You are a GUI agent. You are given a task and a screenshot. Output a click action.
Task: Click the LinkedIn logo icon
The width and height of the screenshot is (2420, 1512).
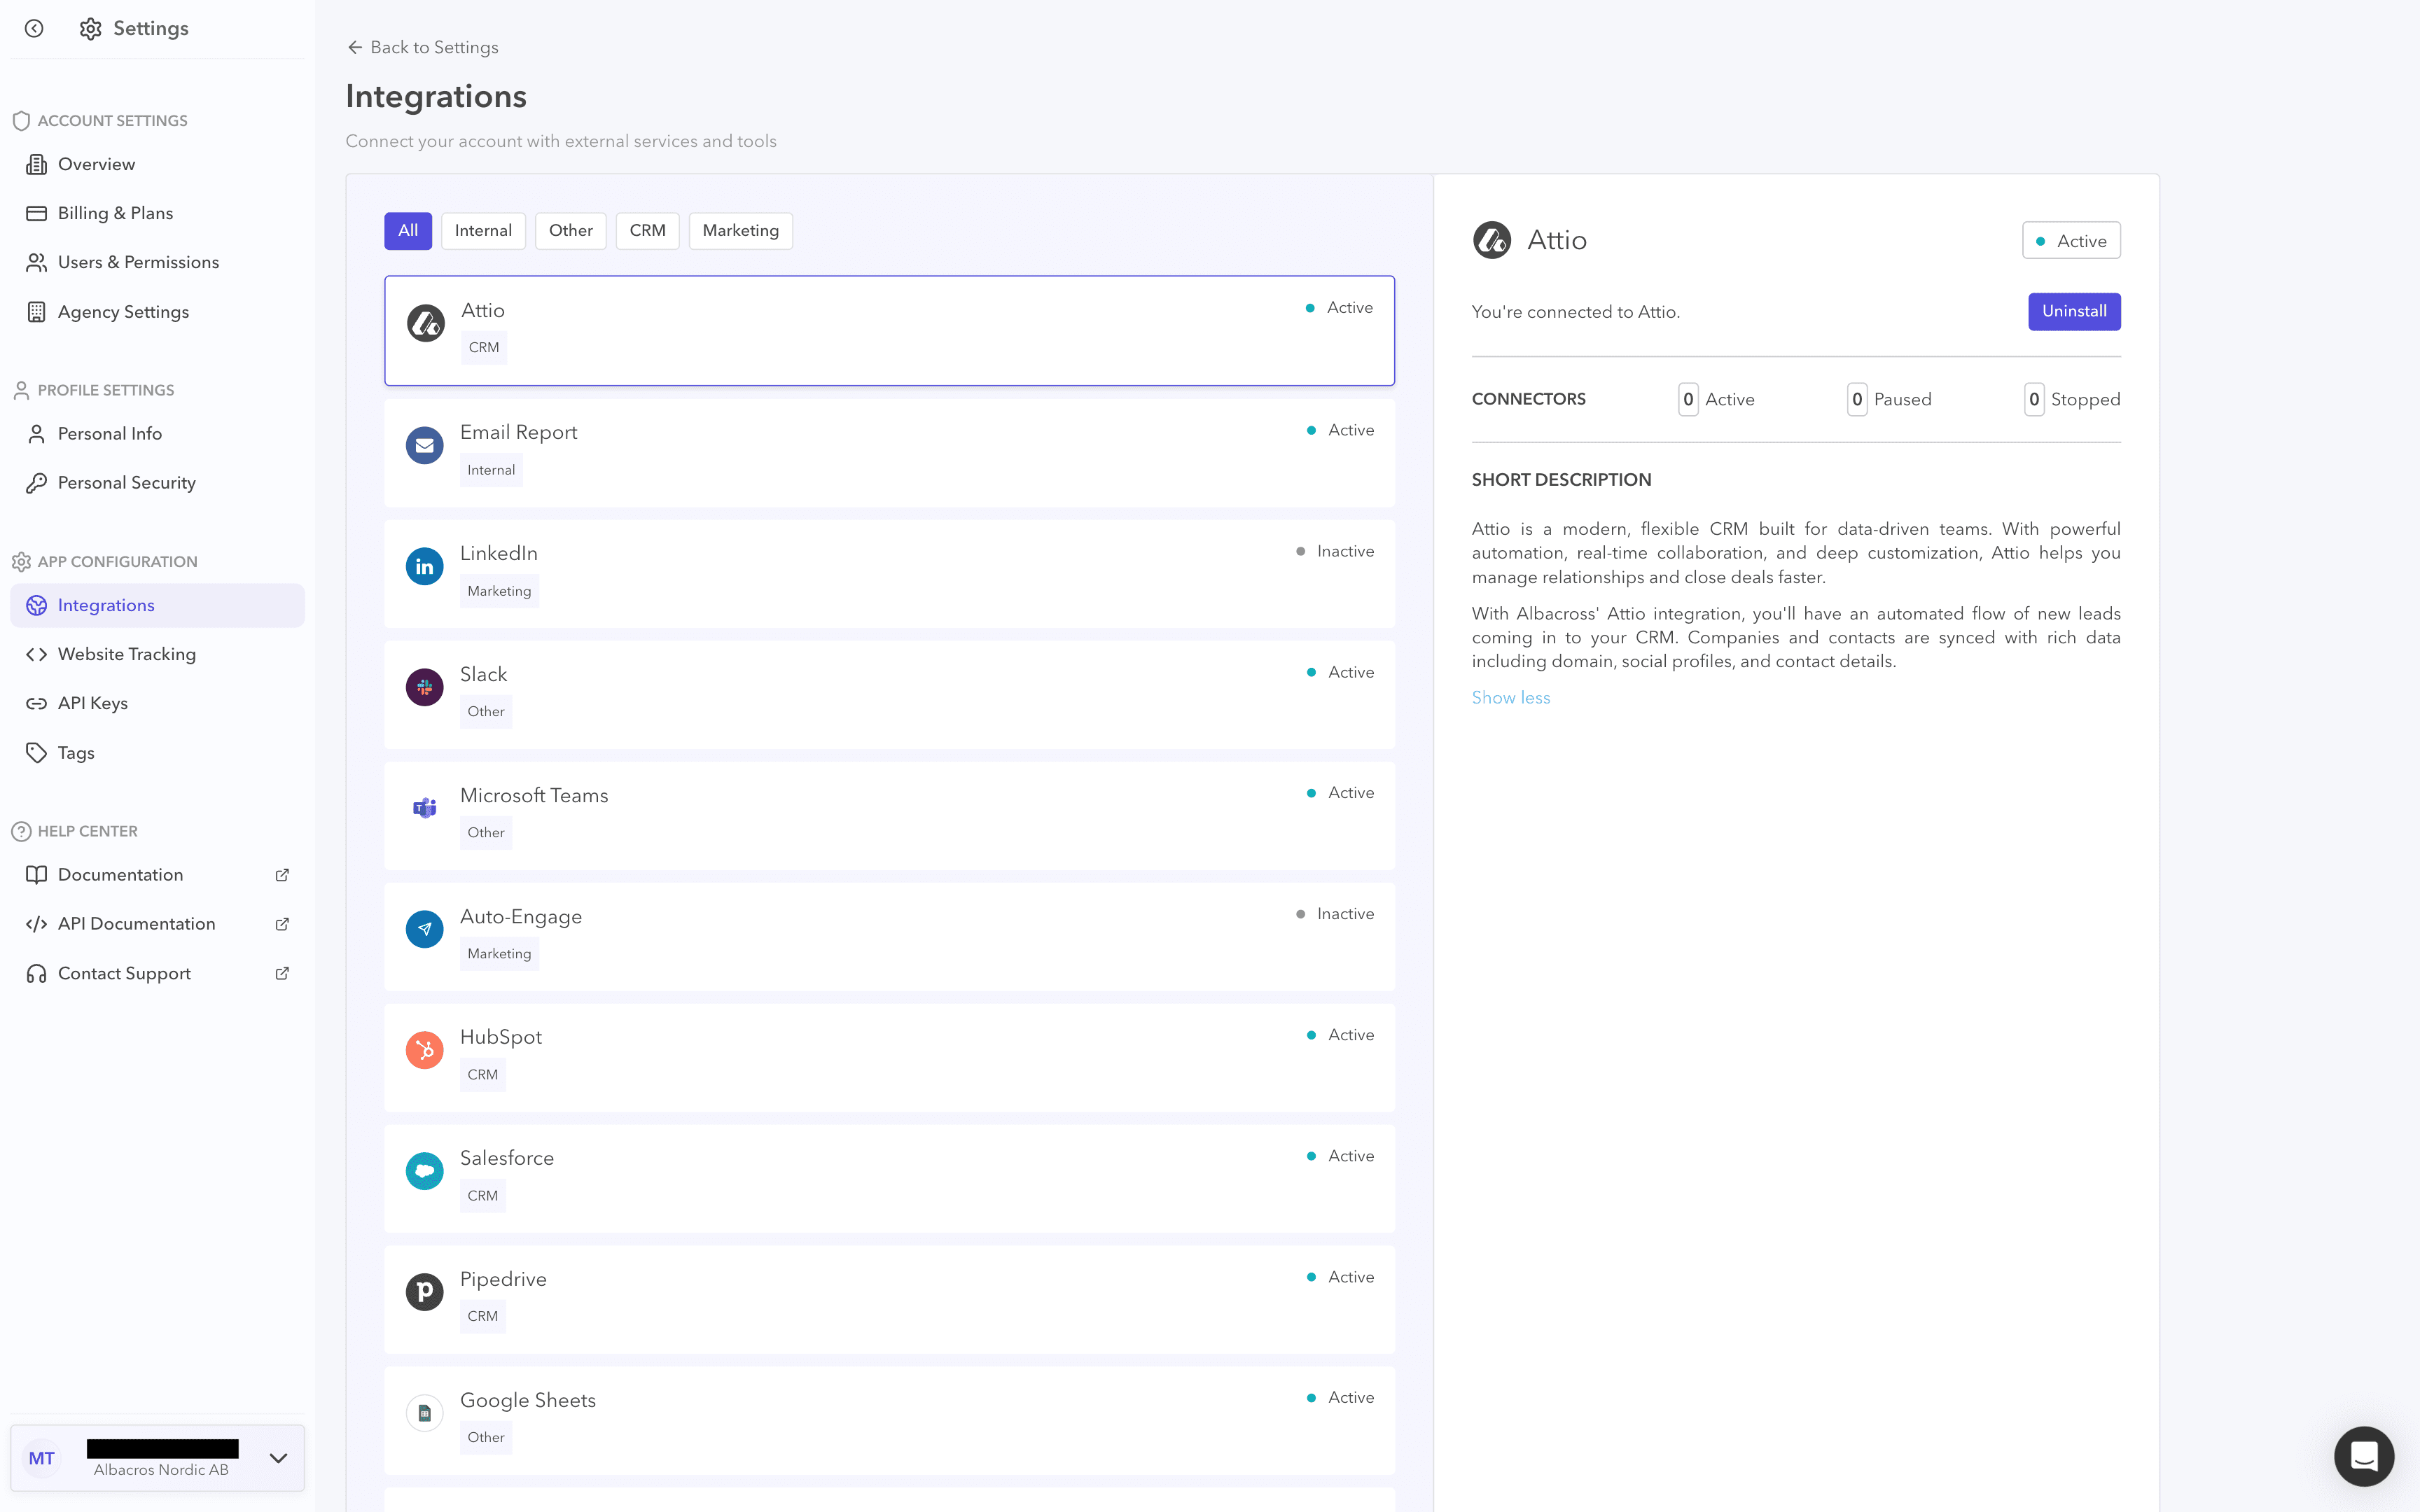pyautogui.click(x=424, y=566)
